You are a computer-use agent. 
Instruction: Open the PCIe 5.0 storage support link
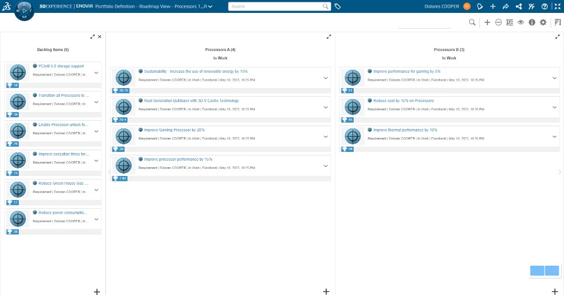point(61,66)
